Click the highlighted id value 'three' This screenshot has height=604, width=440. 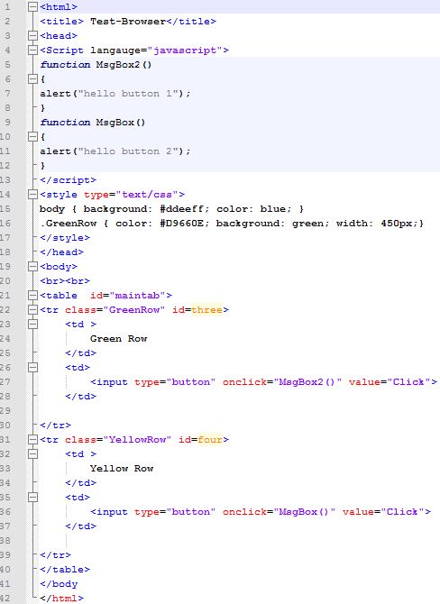(206, 310)
